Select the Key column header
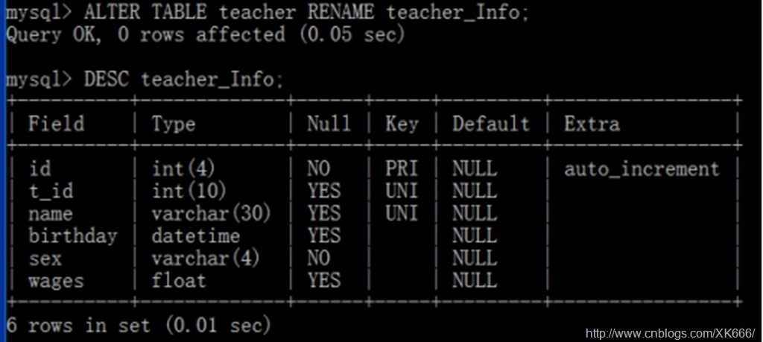Image resolution: width=763 pixels, height=342 pixels. 402,124
